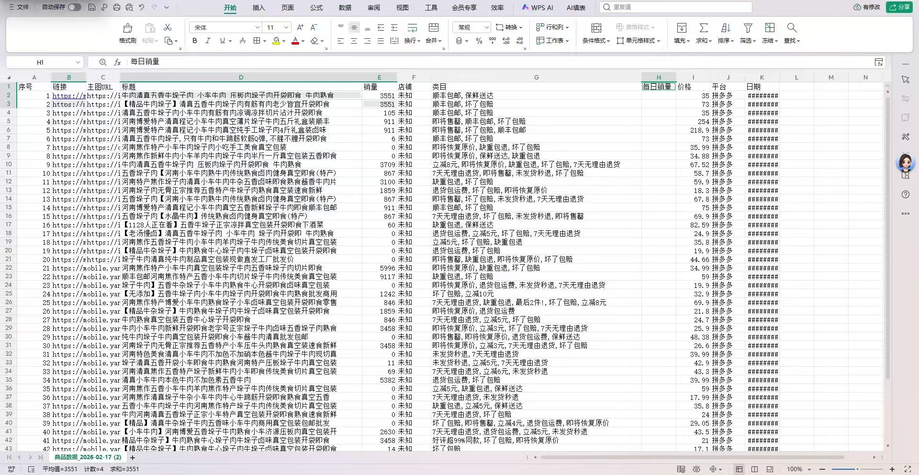919x475 pixels.
Task: Click the fullscreen icon in the status bar
Action: coord(908,469)
